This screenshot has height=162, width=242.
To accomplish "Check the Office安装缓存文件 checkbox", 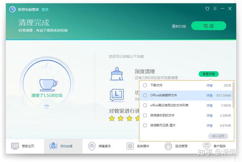I will point(145,95).
